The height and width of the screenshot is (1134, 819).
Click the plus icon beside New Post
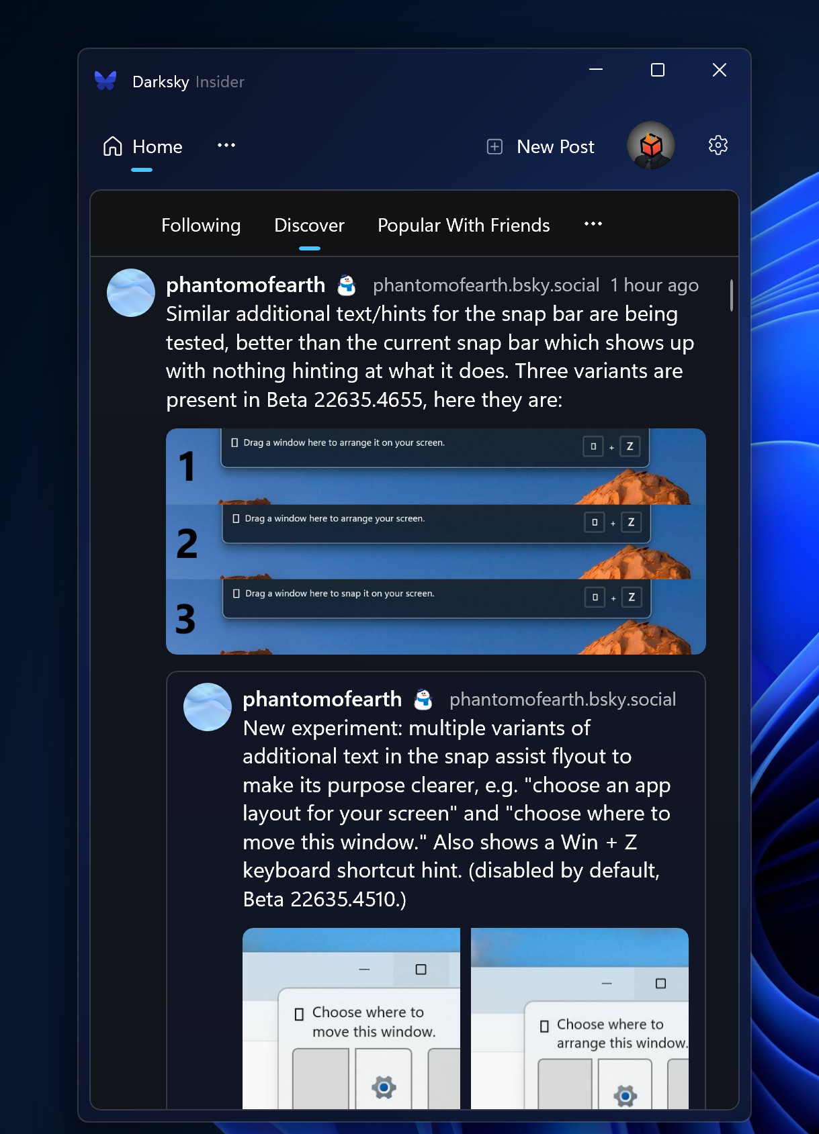tap(494, 146)
